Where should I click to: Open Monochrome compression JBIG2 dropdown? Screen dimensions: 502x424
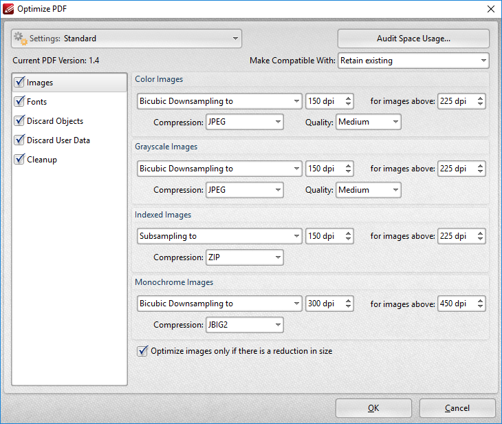[244, 325]
